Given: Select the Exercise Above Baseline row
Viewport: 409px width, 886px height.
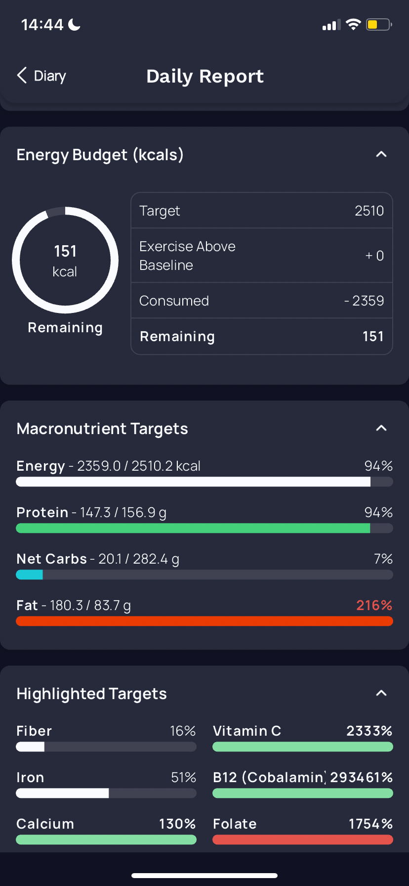Looking at the screenshot, I should point(262,256).
